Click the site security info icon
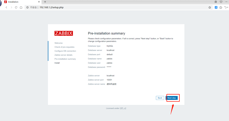Screen dimensions: 229x121 click(x=28, y=7)
